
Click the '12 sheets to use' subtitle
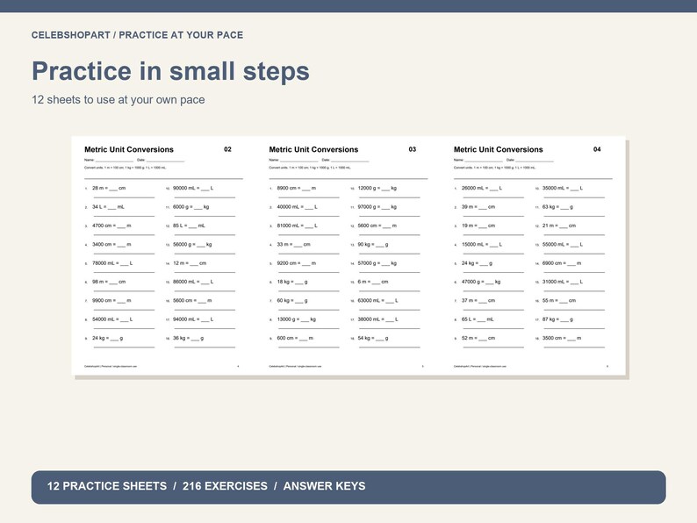tap(119, 99)
